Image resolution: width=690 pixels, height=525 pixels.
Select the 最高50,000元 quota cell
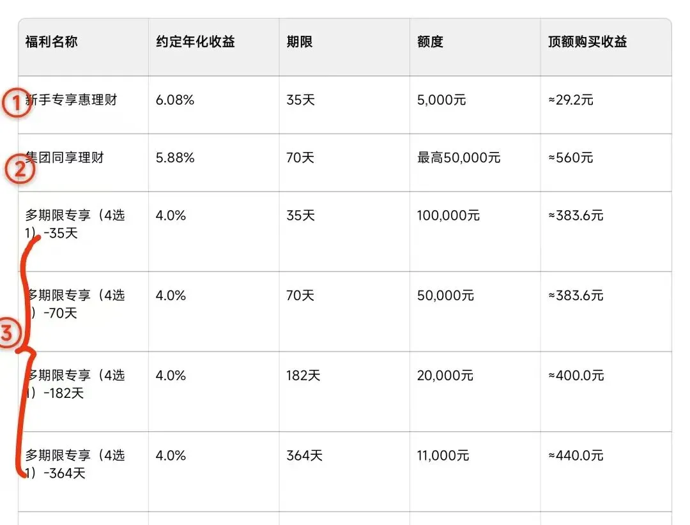[459, 158]
